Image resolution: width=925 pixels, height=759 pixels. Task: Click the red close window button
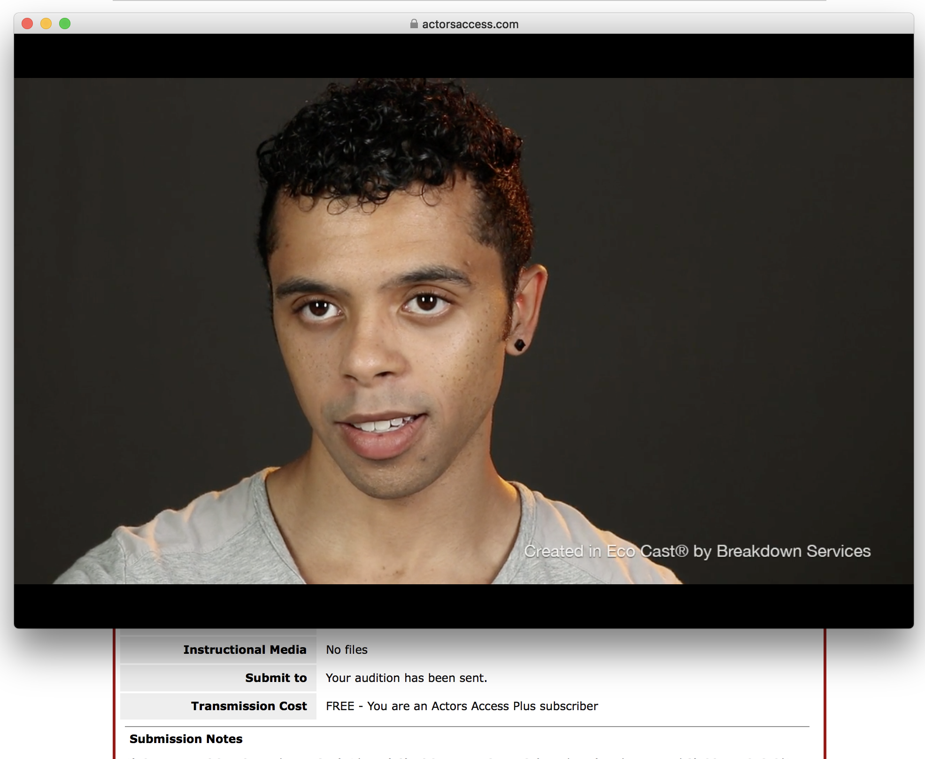[28, 23]
